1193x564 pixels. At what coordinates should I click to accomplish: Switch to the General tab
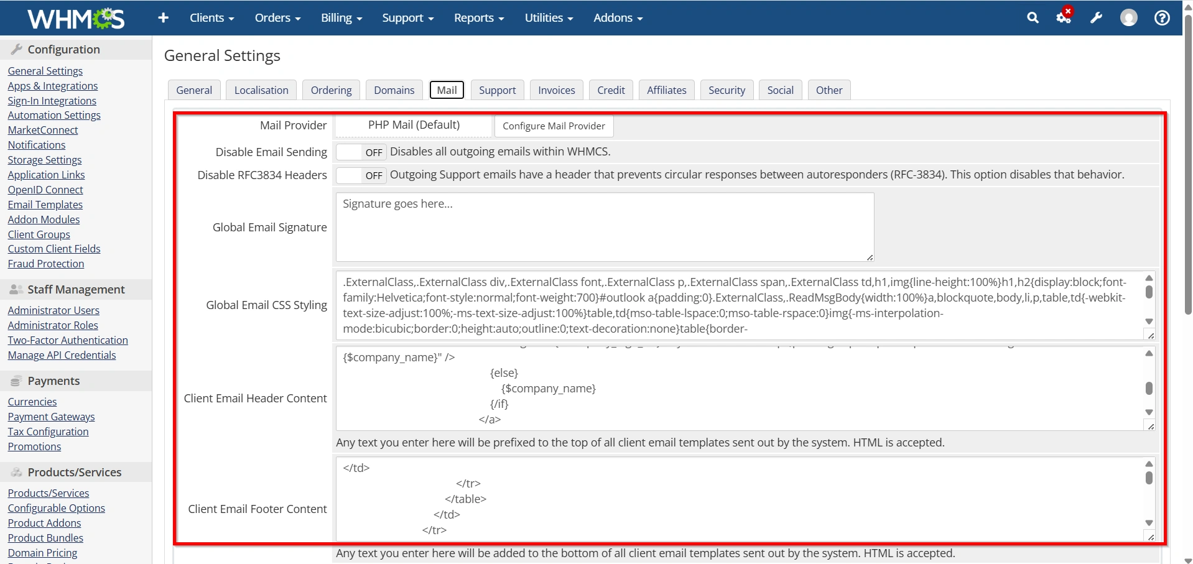click(x=194, y=90)
